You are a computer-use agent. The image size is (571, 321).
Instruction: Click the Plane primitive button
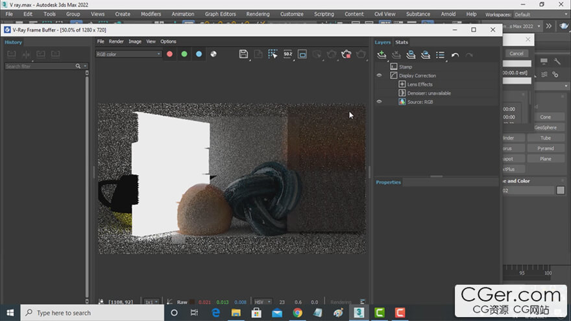tap(546, 159)
